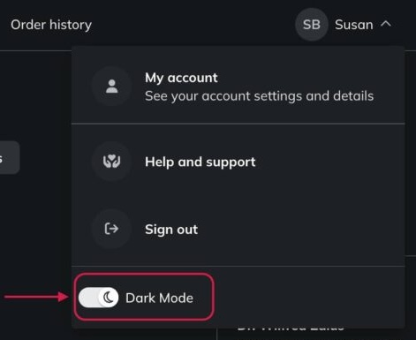
Task: Collapse the Susan user menu chevron
Action: coord(386,24)
